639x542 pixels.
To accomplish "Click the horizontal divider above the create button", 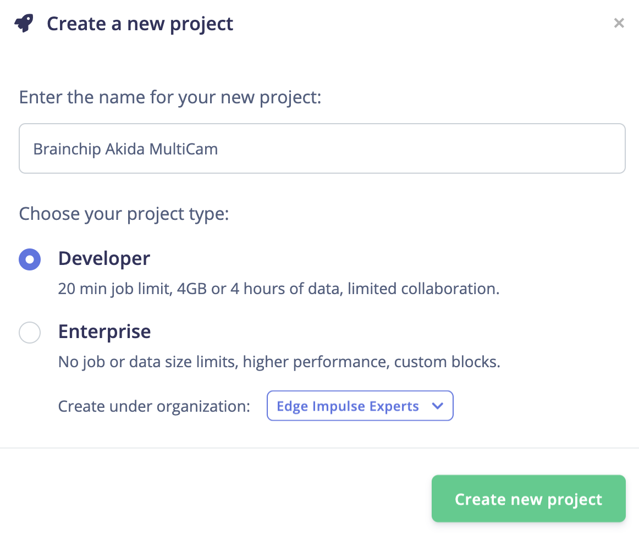I will 319,448.
